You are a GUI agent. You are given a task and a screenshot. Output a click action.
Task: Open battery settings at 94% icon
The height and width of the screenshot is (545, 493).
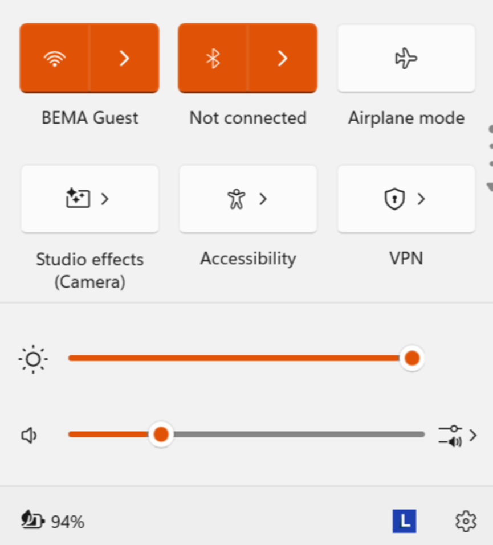[x=32, y=521]
